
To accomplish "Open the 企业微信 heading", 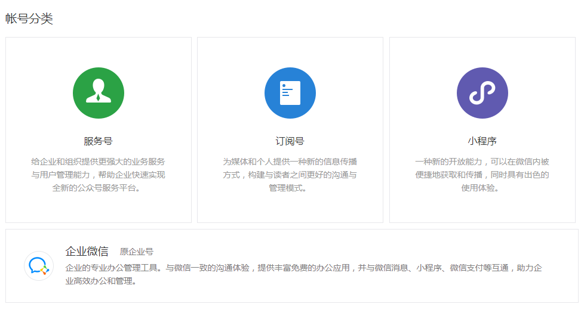I will tap(87, 251).
